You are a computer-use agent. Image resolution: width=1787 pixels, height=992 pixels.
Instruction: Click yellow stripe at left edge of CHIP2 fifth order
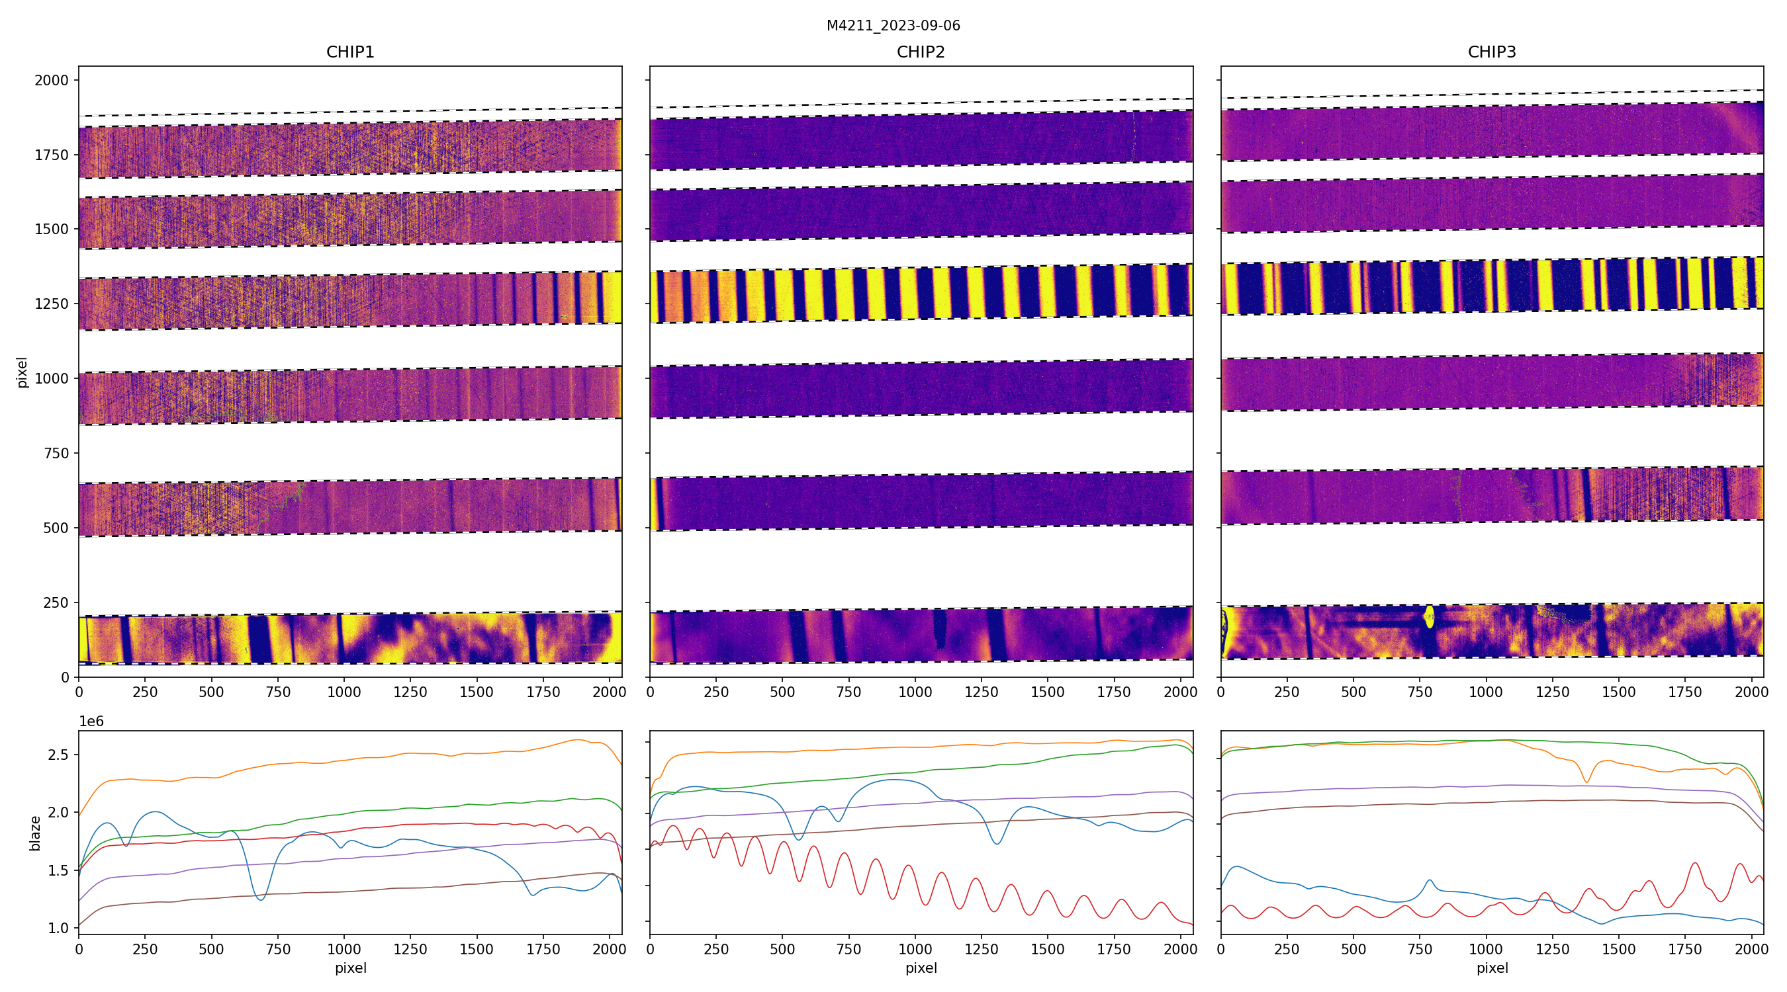(654, 503)
